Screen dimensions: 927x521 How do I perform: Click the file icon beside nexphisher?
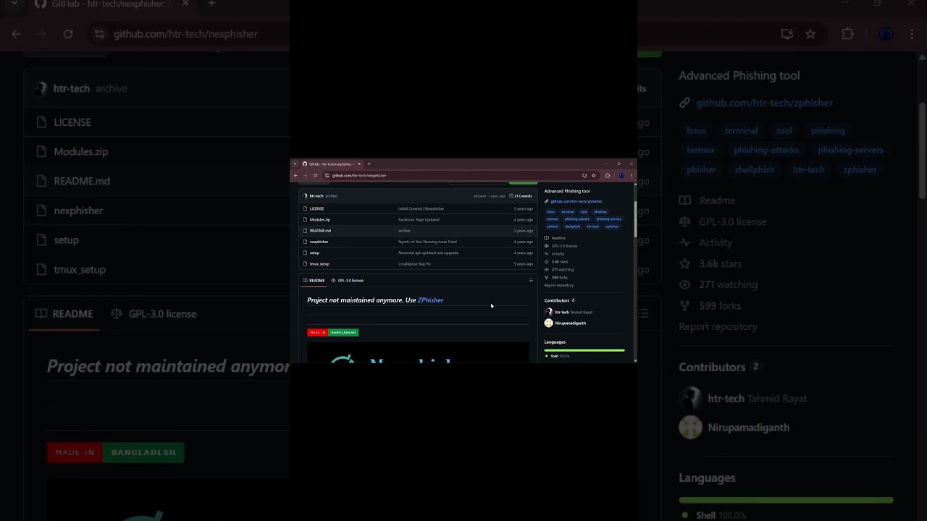[x=305, y=242]
